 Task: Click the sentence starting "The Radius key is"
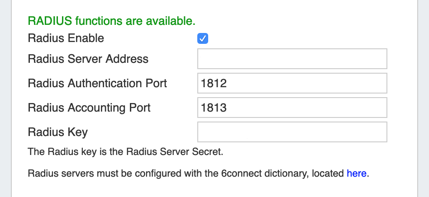(125, 152)
